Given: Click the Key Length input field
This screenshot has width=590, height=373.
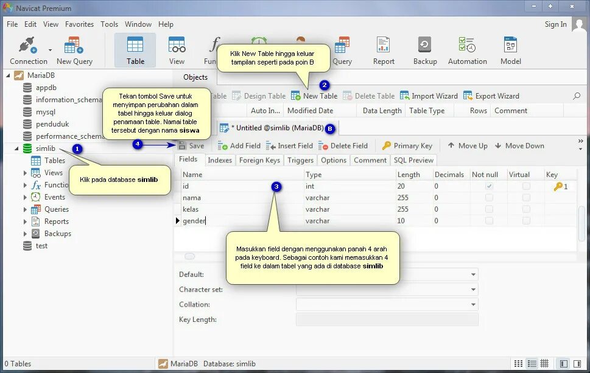Looking at the screenshot, I should click(387, 319).
